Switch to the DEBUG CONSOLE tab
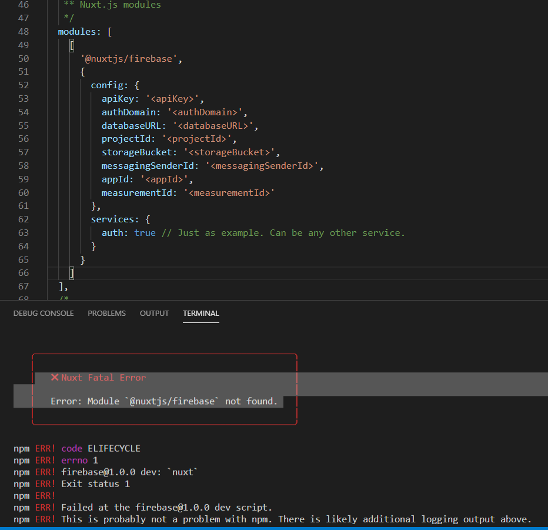 44,314
